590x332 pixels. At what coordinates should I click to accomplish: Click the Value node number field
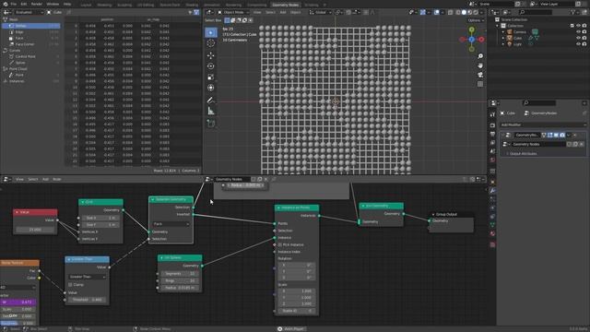[35, 230]
